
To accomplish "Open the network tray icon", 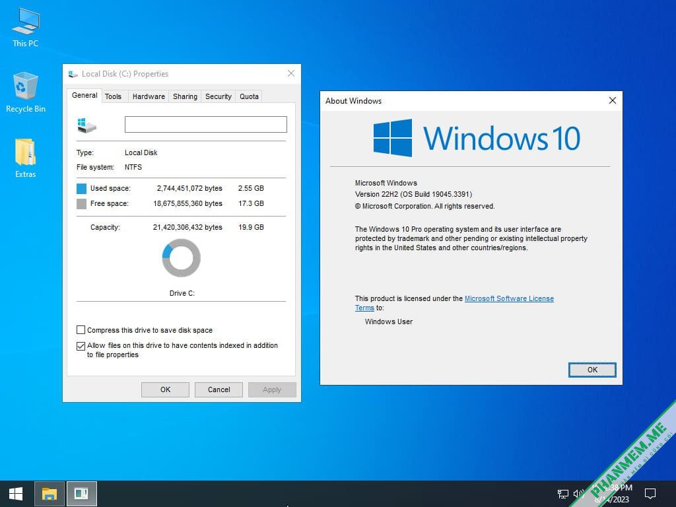I will point(562,494).
